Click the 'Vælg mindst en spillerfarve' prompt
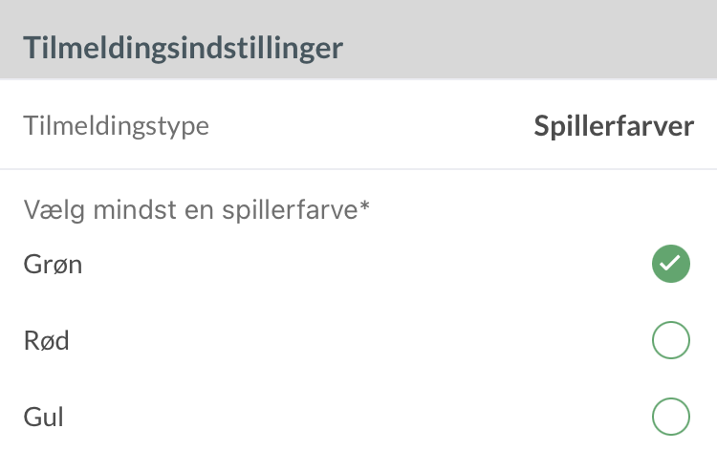This screenshot has height=451, width=717. pyautogui.click(x=196, y=210)
